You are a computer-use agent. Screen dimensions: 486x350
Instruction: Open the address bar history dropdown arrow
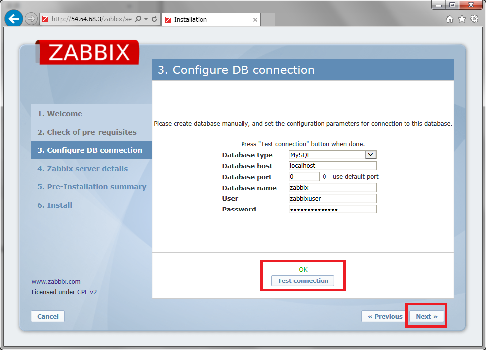[146, 19]
